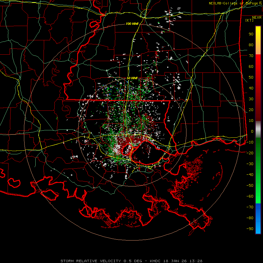Screen dimensions: 263x263
Task: Click the 40 value on the velocity scale
Action: point(251,88)
